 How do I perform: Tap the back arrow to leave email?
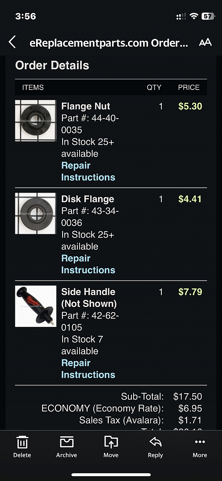12,42
